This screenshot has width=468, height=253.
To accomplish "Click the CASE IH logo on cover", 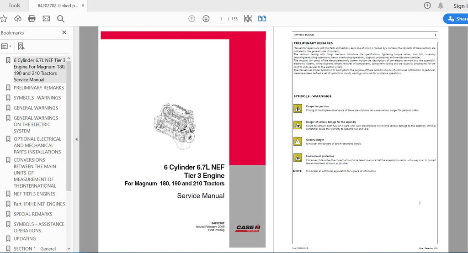I will coord(248,228).
